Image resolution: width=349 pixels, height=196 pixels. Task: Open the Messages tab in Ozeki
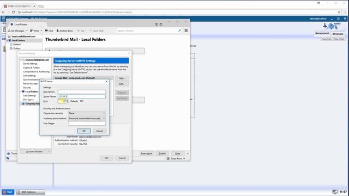(338, 34)
